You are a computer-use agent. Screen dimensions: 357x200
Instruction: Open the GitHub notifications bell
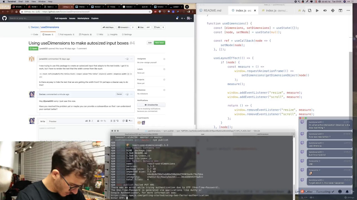(x=177, y=18)
